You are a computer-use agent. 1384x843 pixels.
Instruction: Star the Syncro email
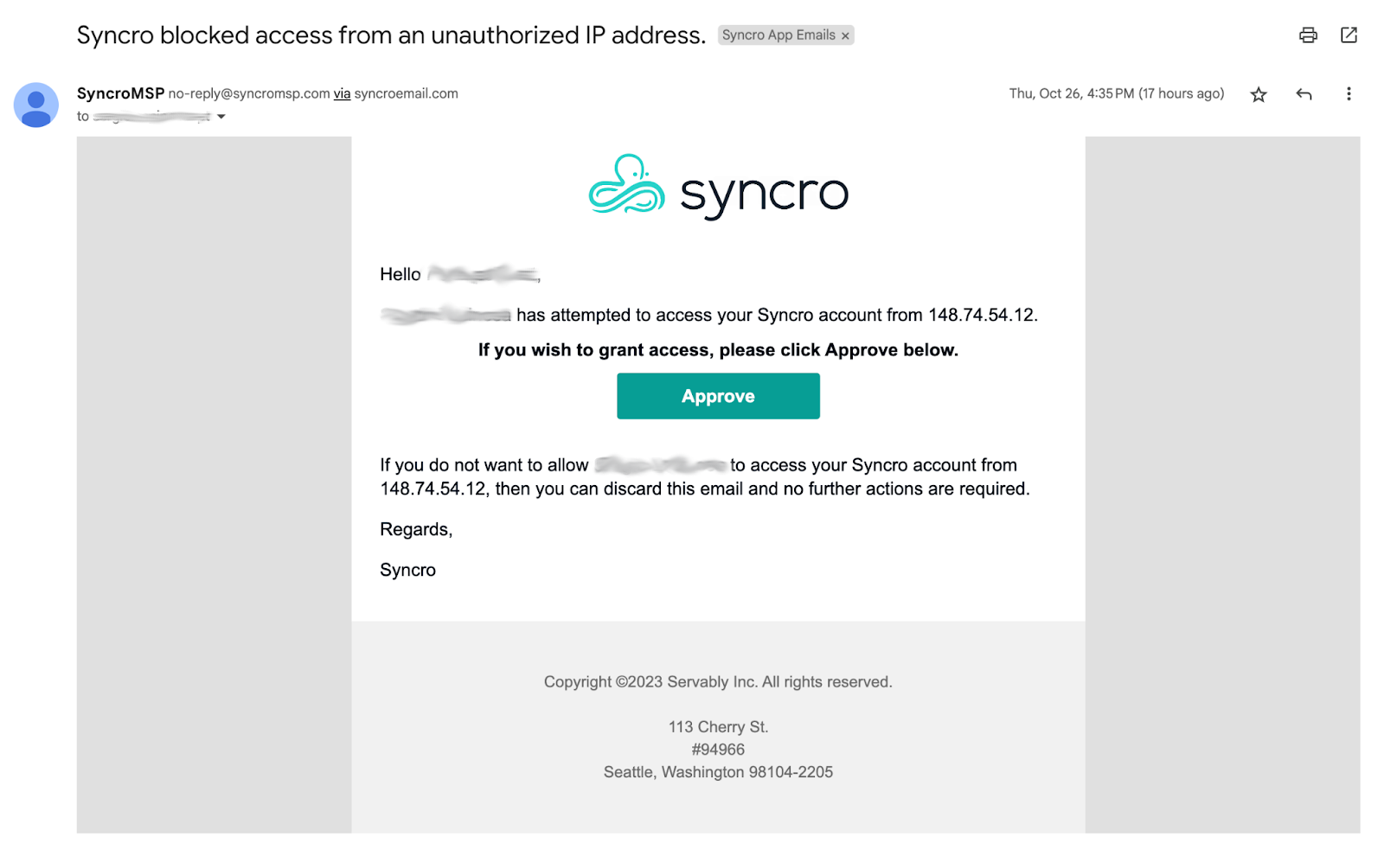(x=1259, y=94)
